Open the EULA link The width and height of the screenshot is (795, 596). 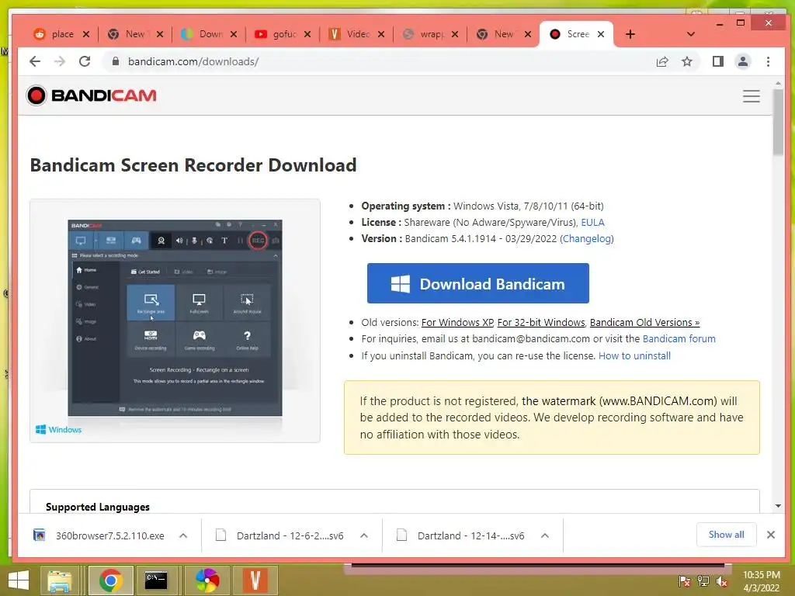click(592, 223)
